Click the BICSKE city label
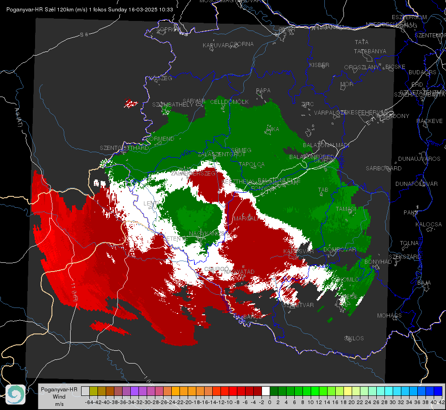The height and width of the screenshot is (410, 446). coord(395,67)
